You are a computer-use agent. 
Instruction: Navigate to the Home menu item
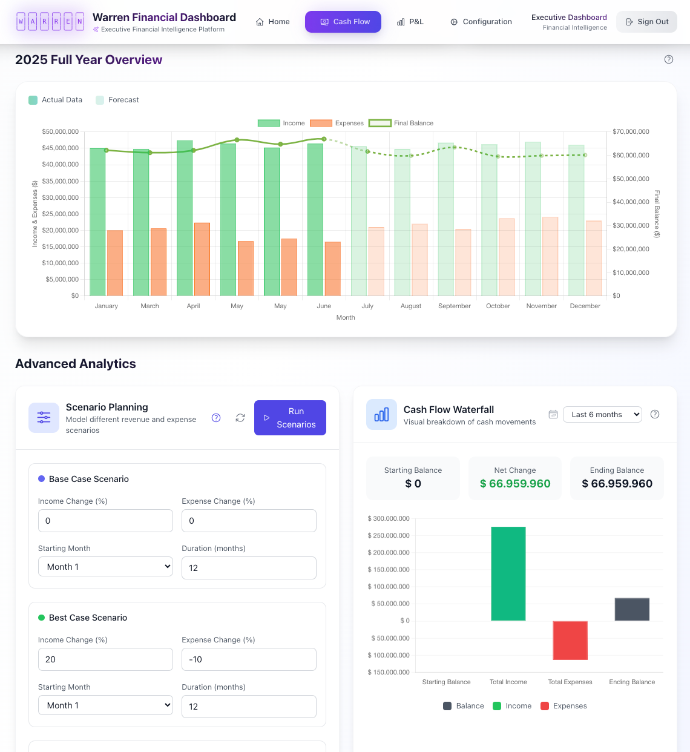pos(272,21)
